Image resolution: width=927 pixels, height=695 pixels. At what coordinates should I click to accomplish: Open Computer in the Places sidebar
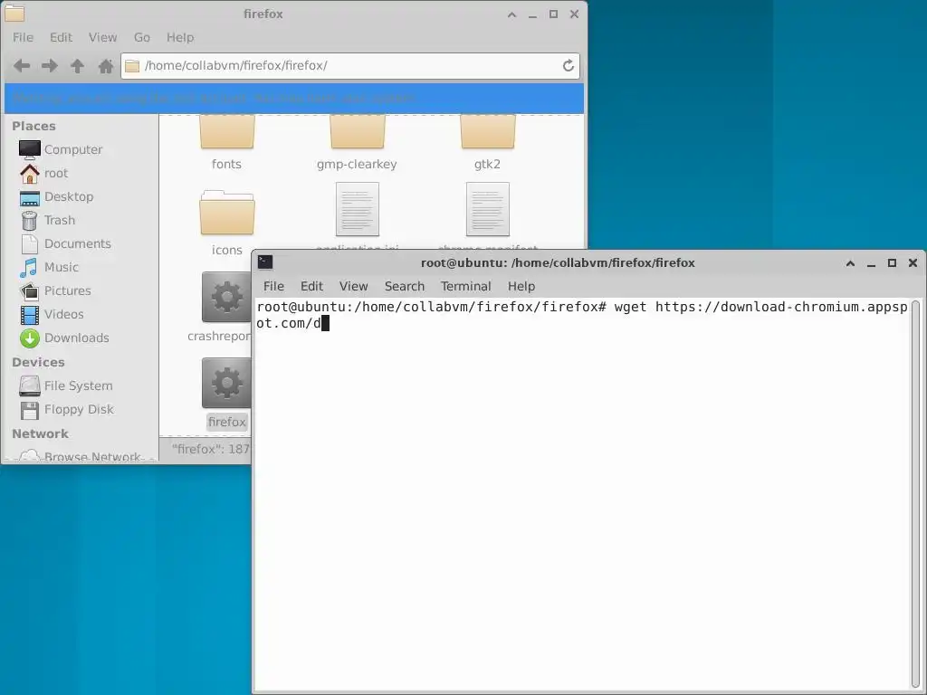point(61,149)
